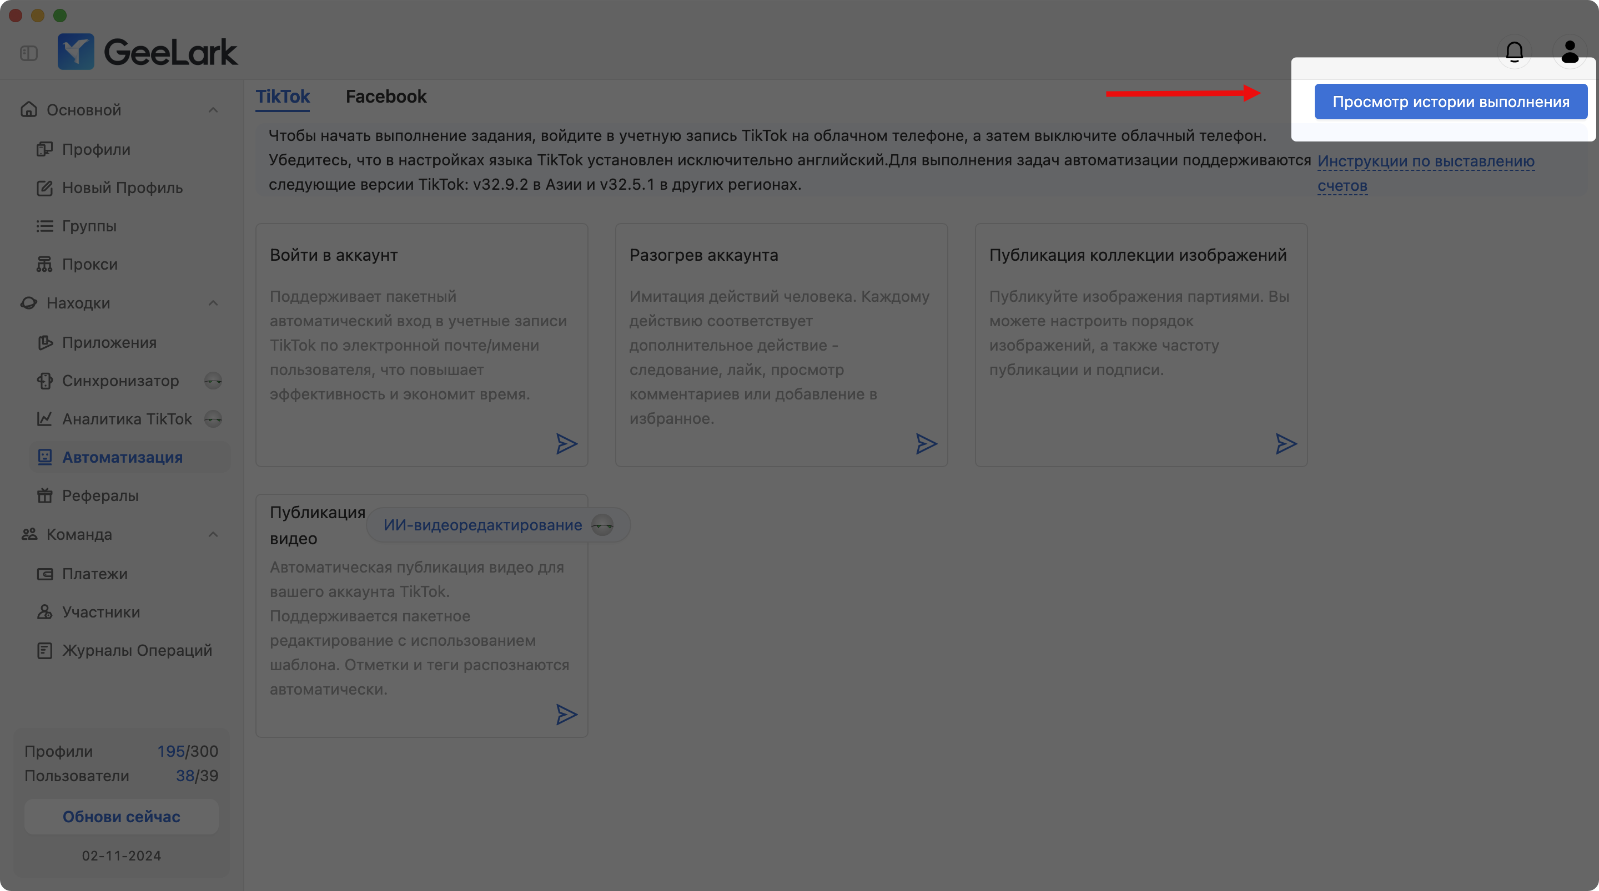Click the Аналитика TikTok chart icon

point(44,419)
